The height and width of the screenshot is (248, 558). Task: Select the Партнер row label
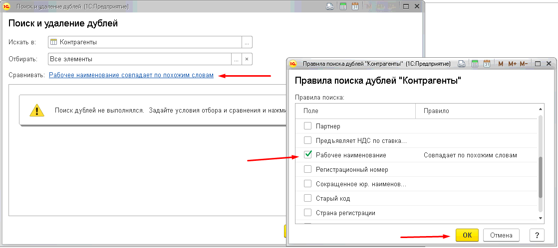pos(328,126)
